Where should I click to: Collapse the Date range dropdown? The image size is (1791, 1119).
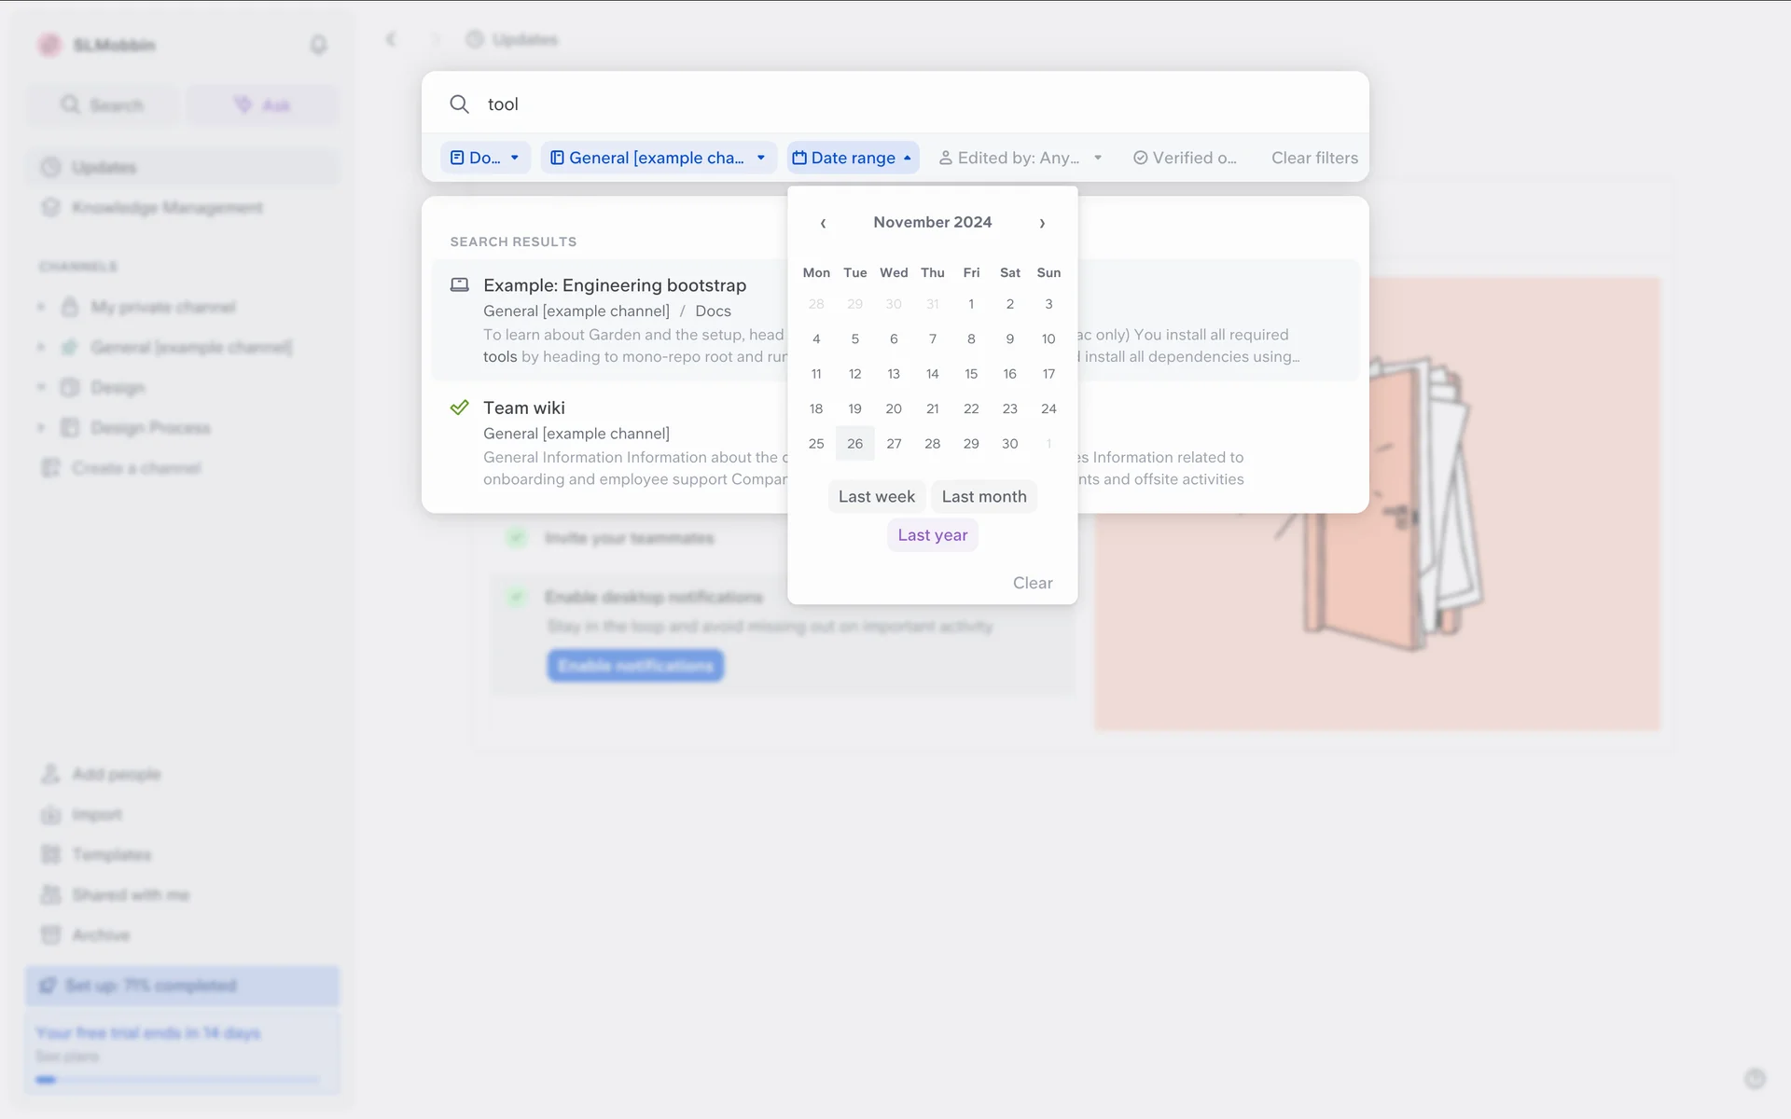853,158
